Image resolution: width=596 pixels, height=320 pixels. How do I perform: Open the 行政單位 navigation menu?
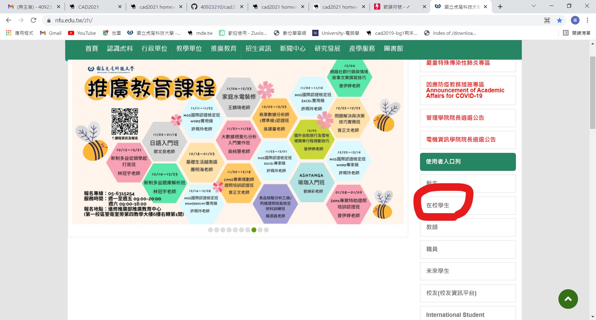coord(154,48)
